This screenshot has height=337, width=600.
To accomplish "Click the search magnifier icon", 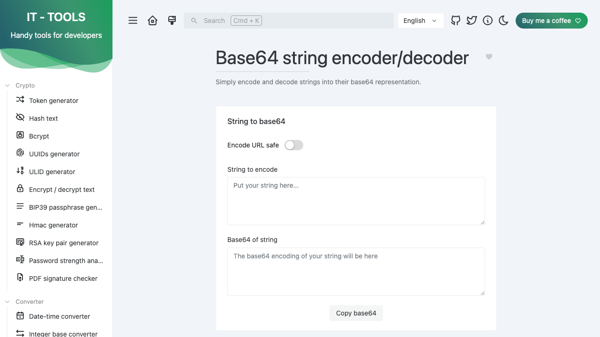I will [x=194, y=21].
